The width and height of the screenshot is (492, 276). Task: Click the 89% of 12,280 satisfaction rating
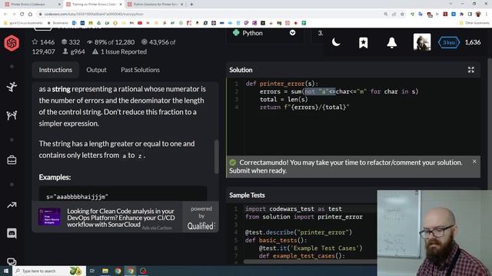111,42
